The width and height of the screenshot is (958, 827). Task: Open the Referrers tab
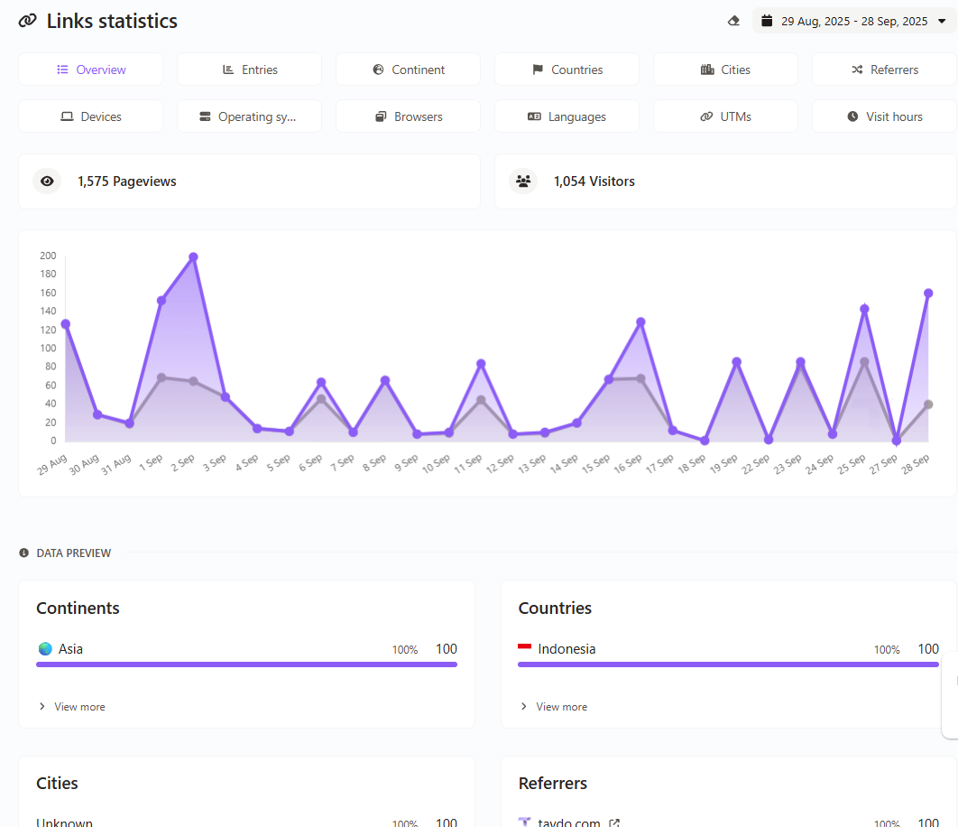click(884, 70)
